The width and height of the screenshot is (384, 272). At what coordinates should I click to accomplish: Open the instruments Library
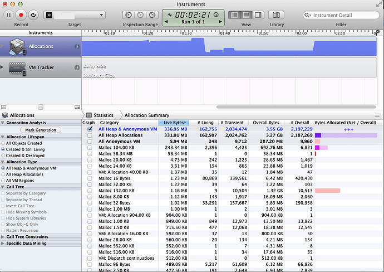coord(276,15)
